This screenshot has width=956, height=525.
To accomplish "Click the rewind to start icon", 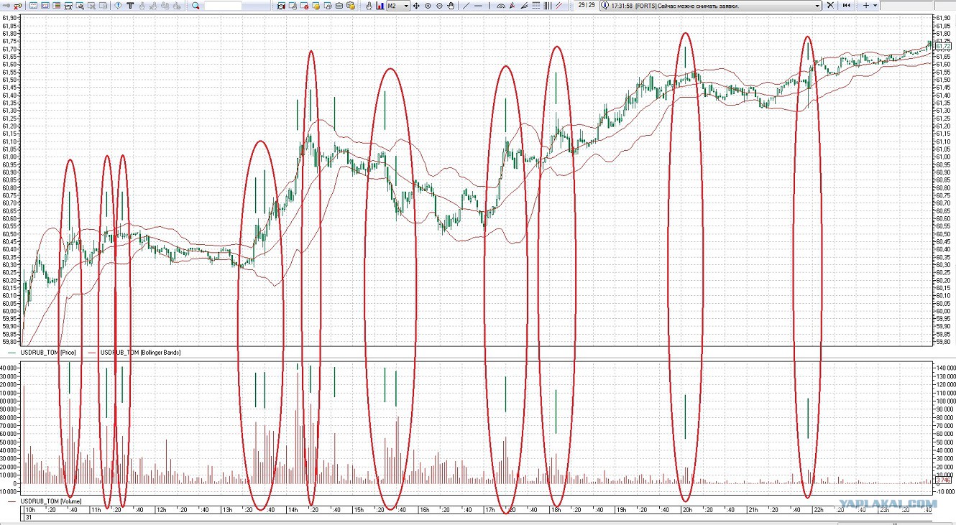I will tap(847, 6).
